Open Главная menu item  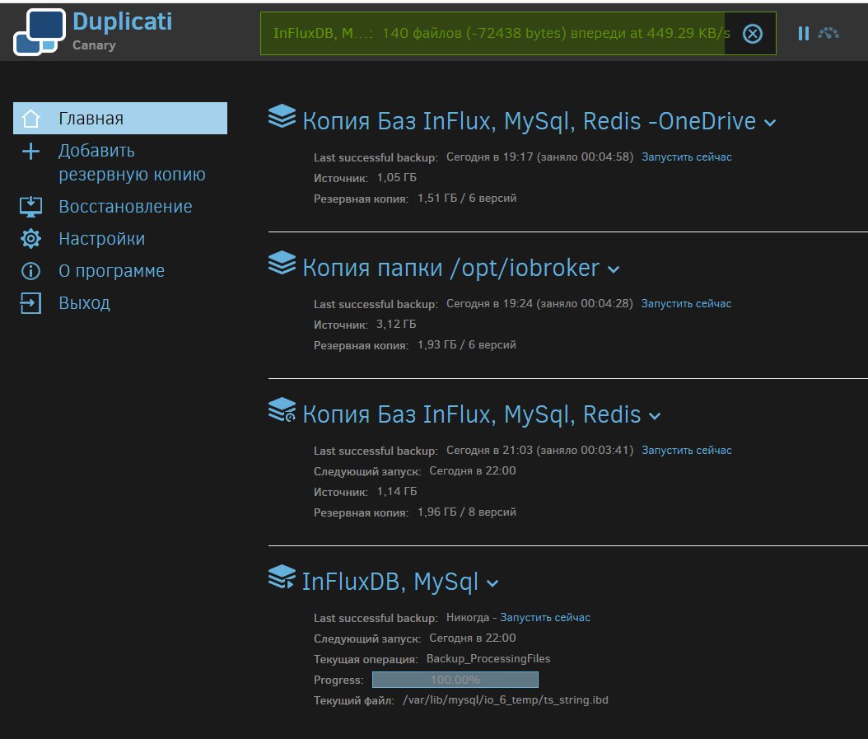click(120, 118)
